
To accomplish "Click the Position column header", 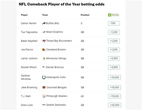I will tap(85, 15).
